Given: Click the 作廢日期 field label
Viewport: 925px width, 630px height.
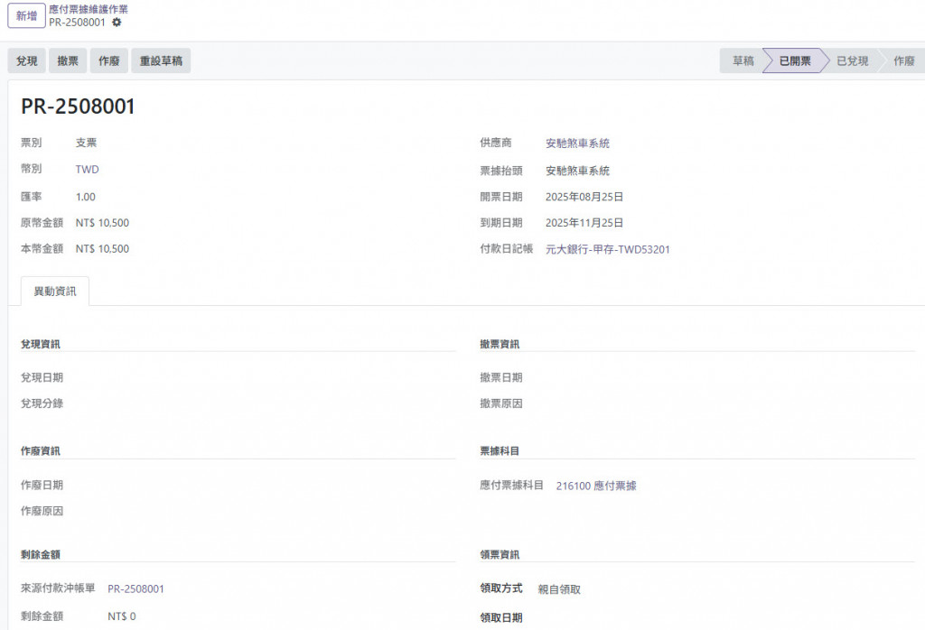Looking at the screenshot, I should (x=42, y=485).
